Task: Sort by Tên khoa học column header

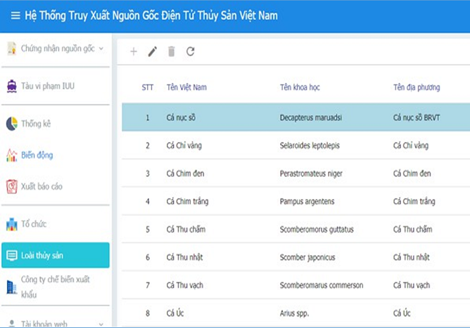Action: 300,87
